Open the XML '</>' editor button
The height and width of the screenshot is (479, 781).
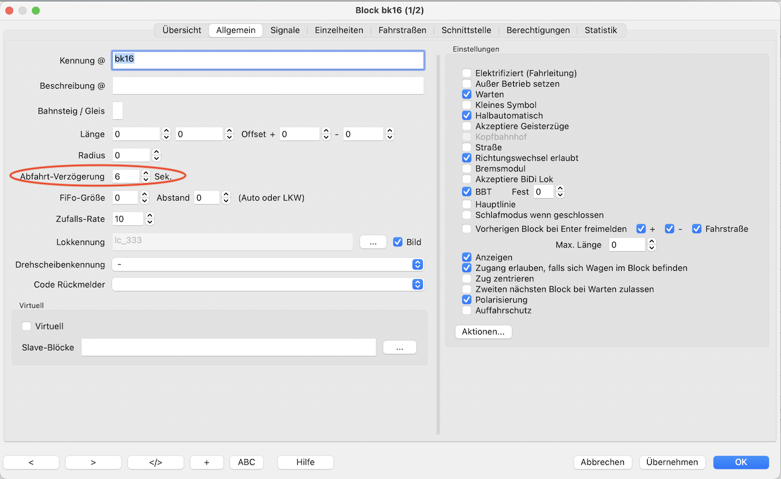pyautogui.click(x=155, y=462)
